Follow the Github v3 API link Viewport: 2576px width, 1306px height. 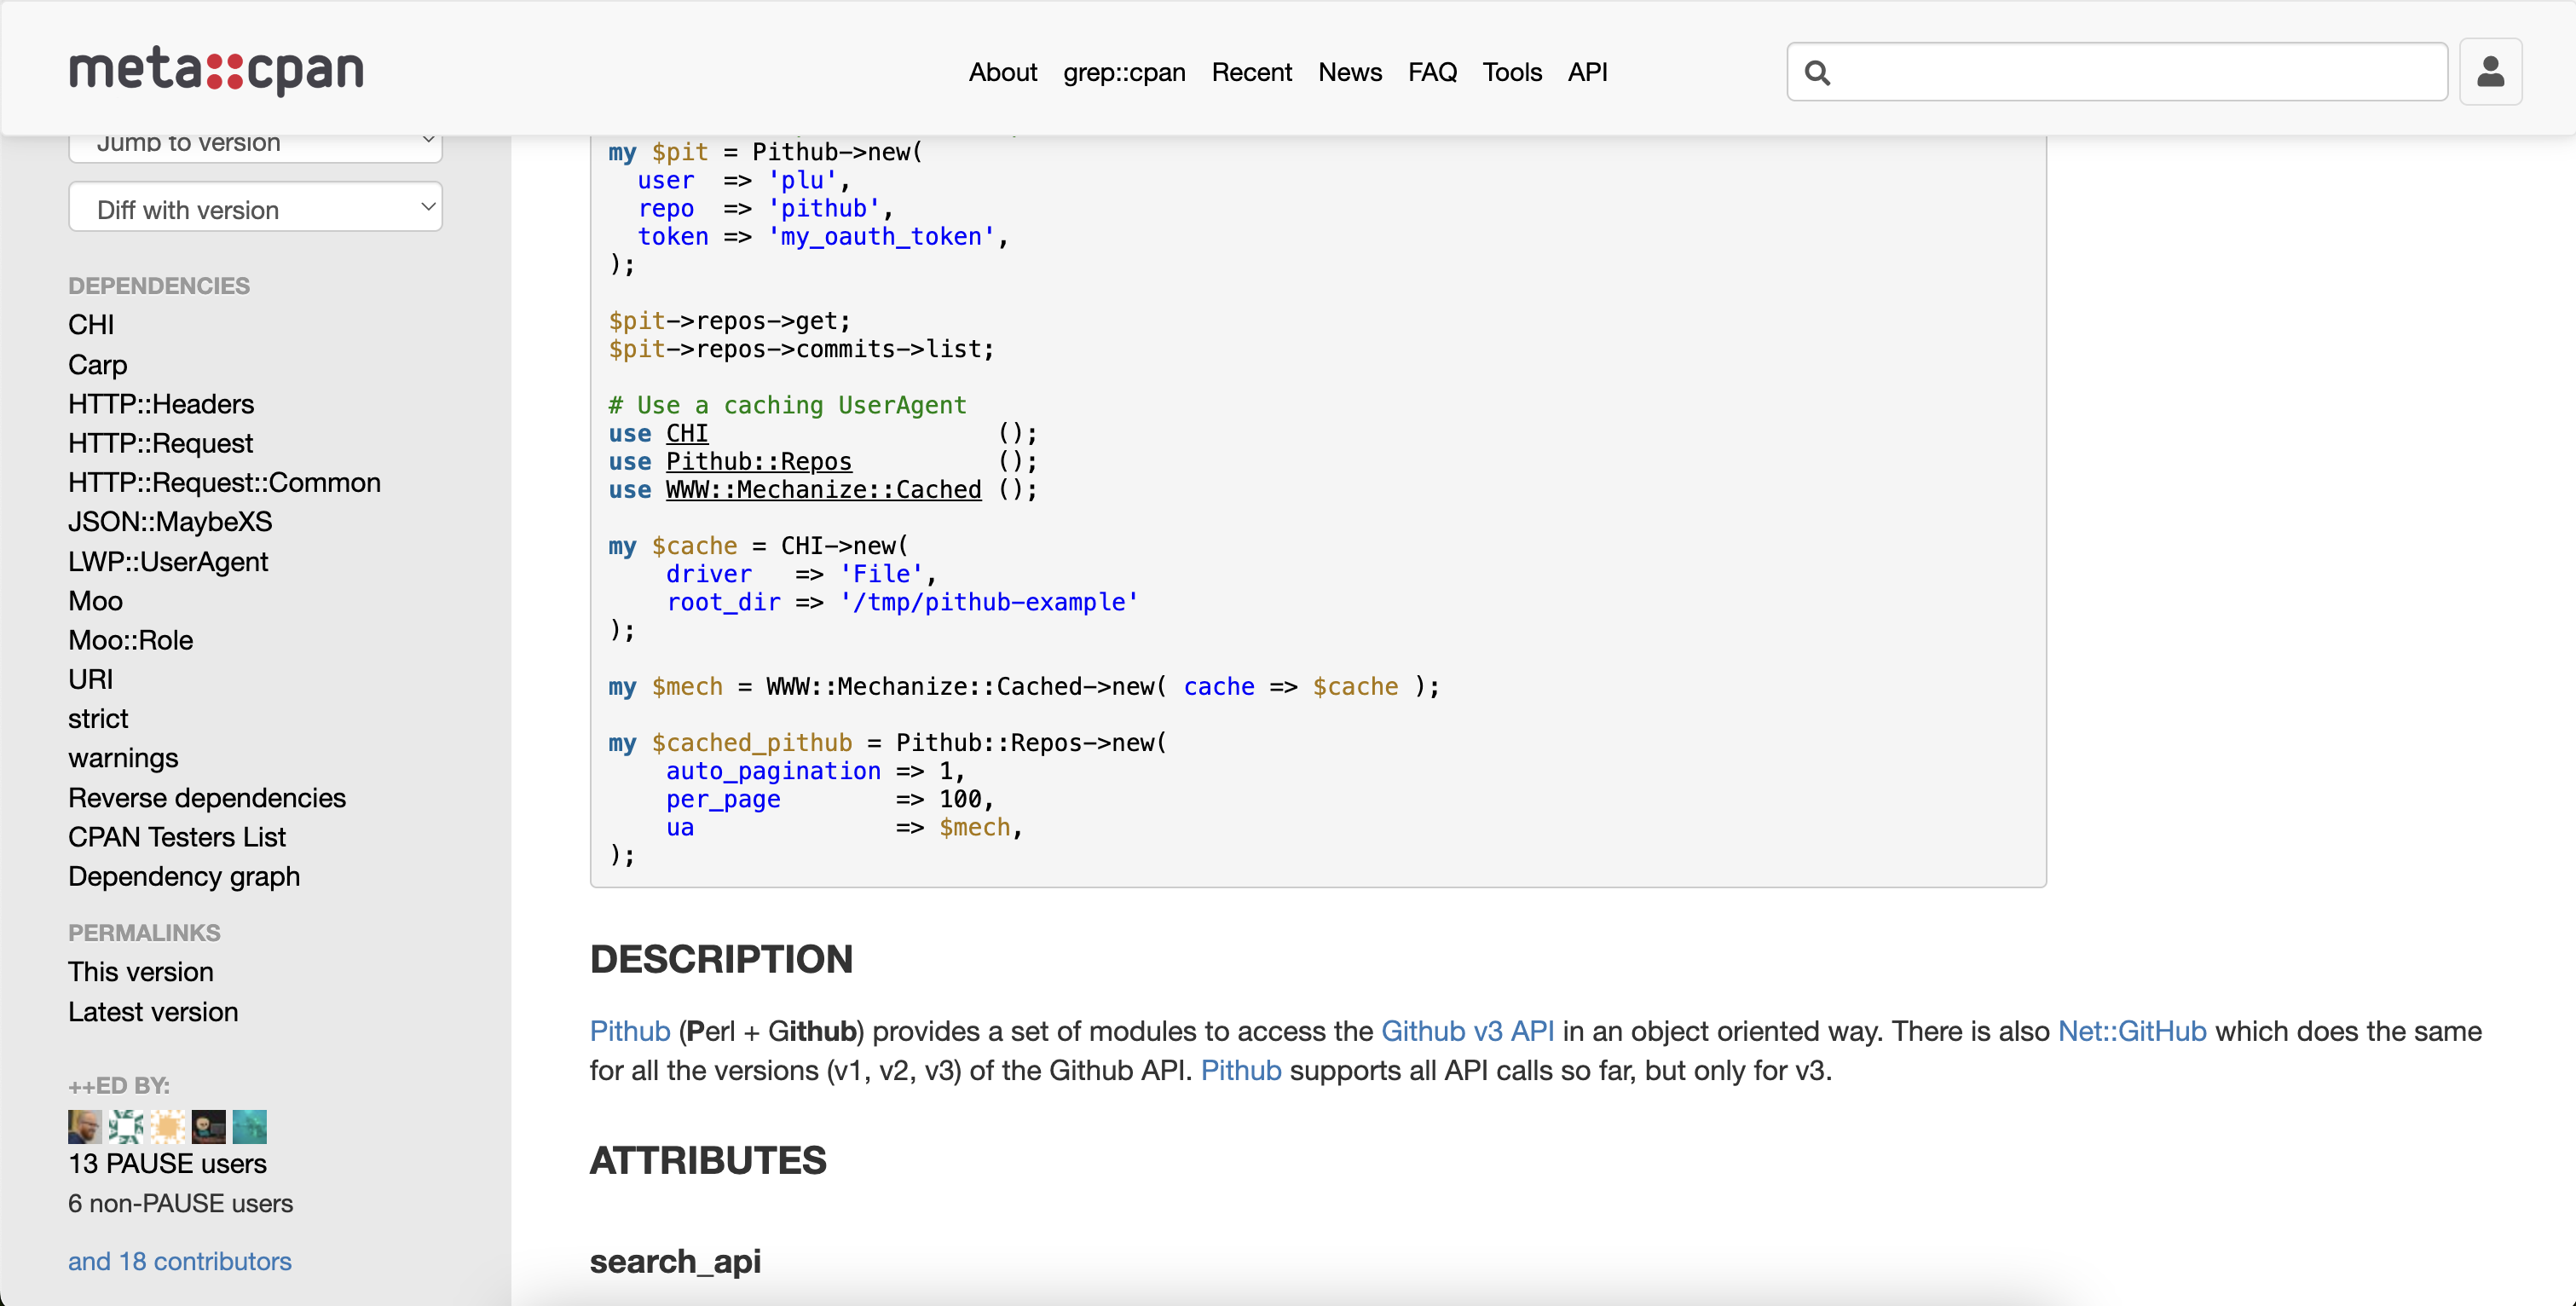1467,1030
